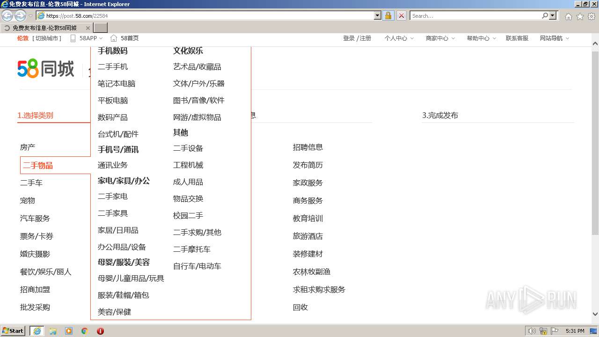Click the IE forward navigation arrow

coord(20,15)
